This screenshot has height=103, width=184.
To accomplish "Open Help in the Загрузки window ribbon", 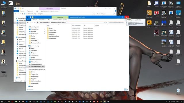I will [x=115, y=11].
